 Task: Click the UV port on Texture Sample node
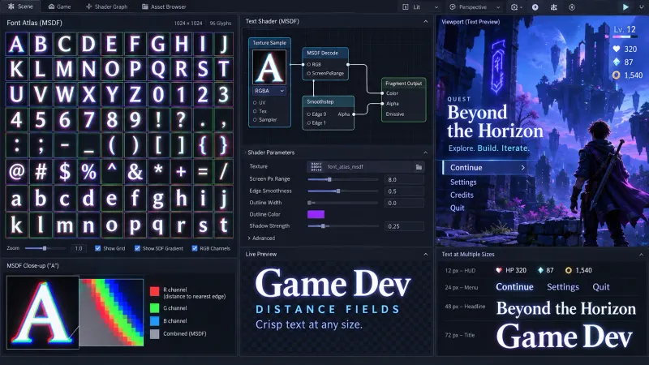click(255, 103)
